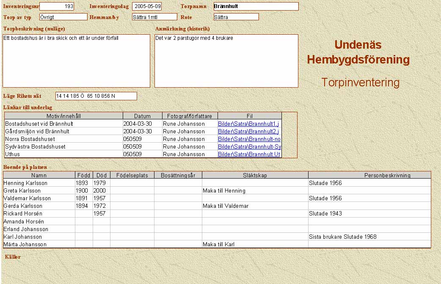Click the Torpnamn field containing Brännhult
This screenshot has height=284, width=441.
point(256,6)
